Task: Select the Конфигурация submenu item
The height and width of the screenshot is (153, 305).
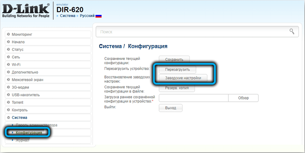Action: 29,132
